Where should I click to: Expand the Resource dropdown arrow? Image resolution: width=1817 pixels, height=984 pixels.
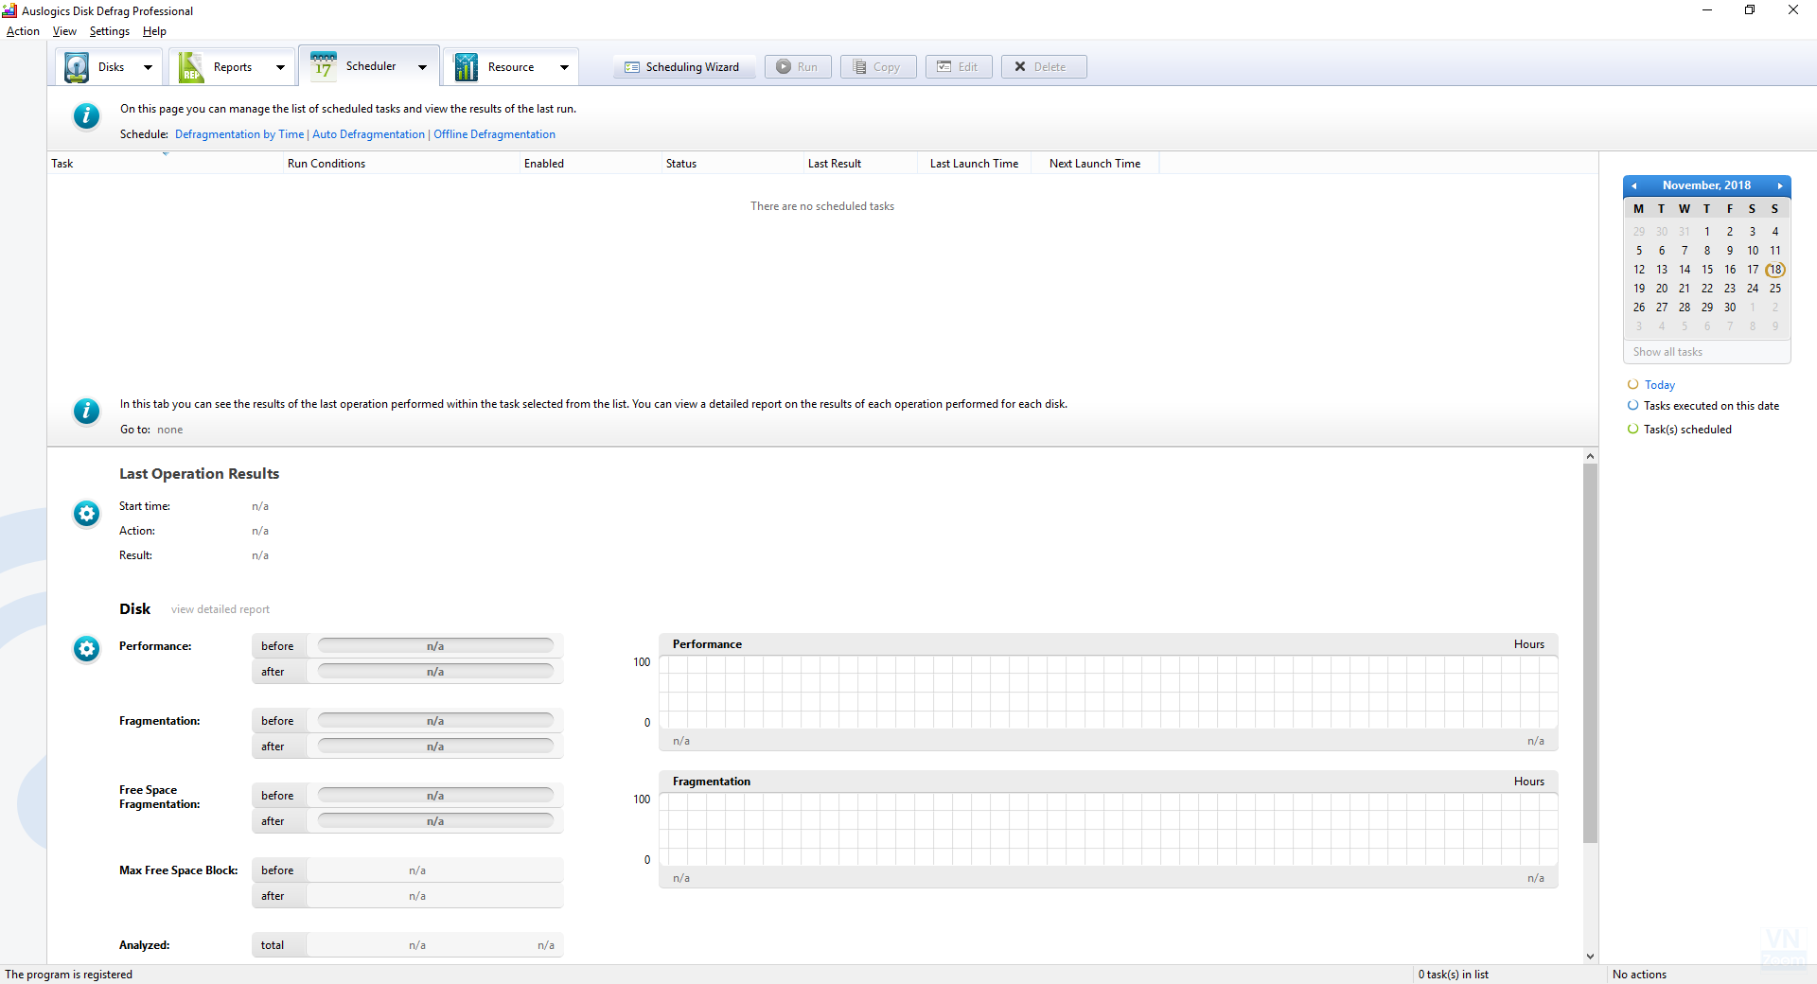point(564,67)
